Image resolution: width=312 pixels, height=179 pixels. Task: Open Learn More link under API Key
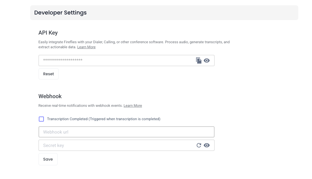(x=86, y=47)
